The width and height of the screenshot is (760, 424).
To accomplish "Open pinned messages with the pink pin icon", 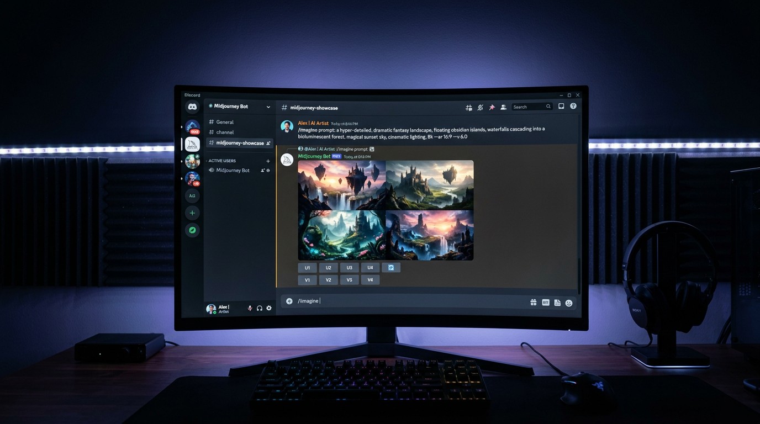I will click(492, 107).
